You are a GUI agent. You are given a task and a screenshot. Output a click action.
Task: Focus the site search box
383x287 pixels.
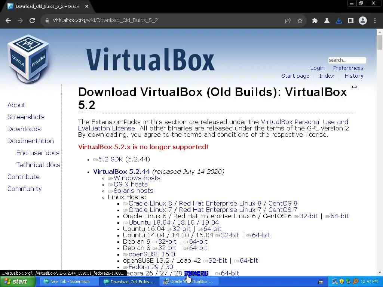[347, 60]
